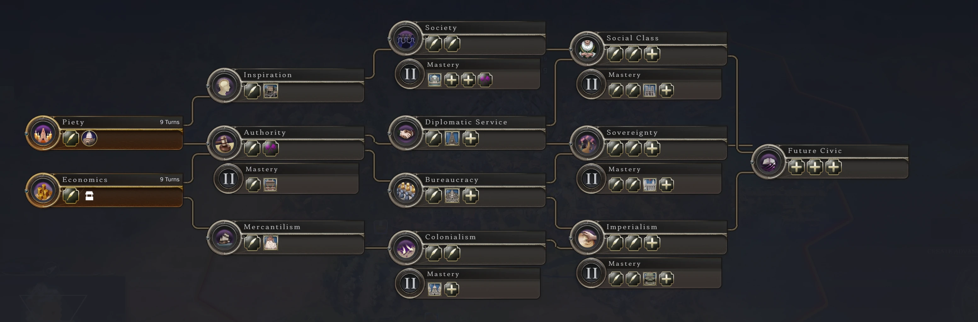Open the Authority Mastery II badge

[x=229, y=179]
